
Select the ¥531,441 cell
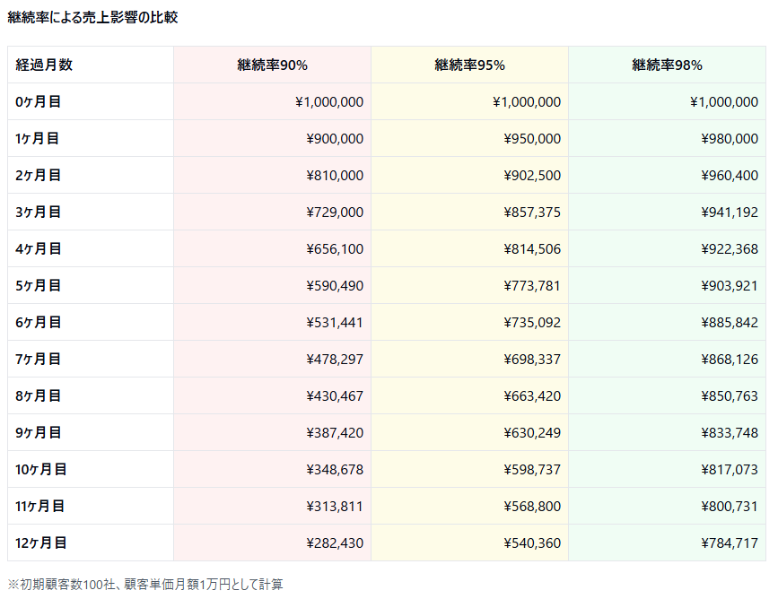273,322
